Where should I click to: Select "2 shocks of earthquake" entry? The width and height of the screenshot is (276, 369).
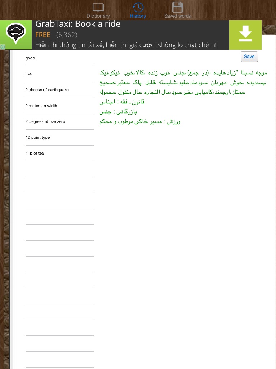click(x=60, y=90)
